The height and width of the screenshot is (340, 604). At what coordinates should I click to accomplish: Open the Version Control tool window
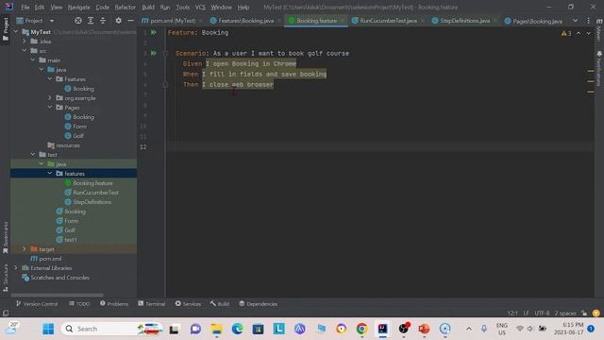click(37, 304)
